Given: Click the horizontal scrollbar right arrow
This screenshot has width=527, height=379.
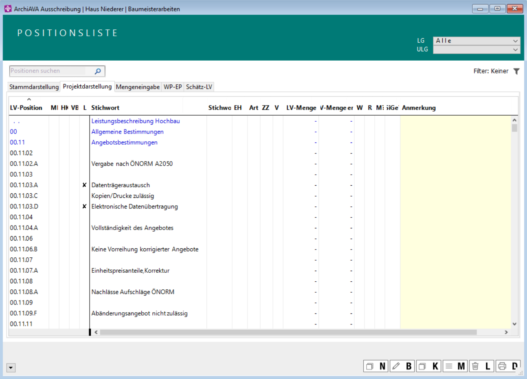Looking at the screenshot, I should (x=506, y=332).
